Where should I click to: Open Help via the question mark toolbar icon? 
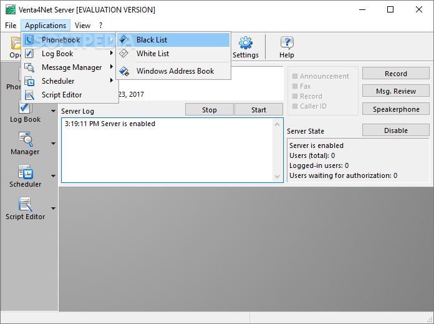287,43
